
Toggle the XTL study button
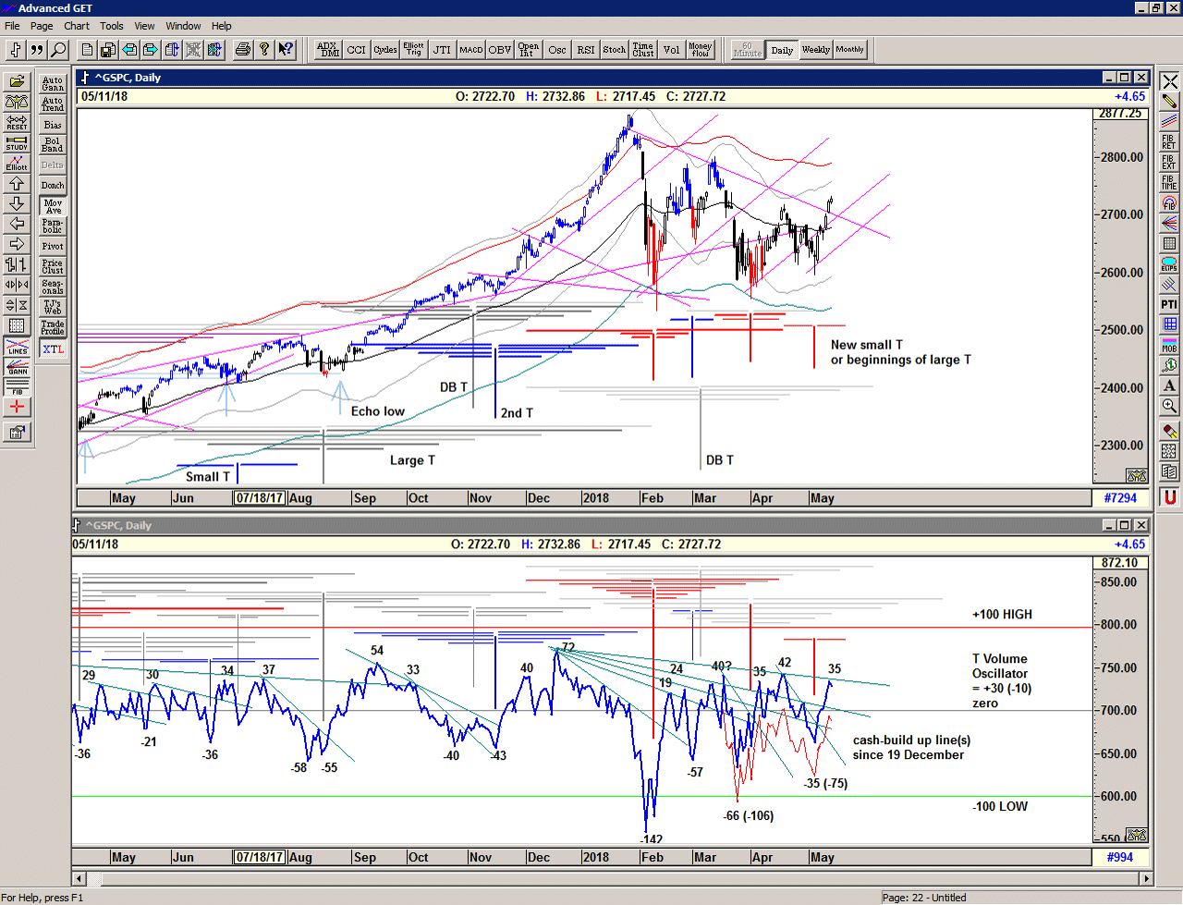[x=53, y=349]
